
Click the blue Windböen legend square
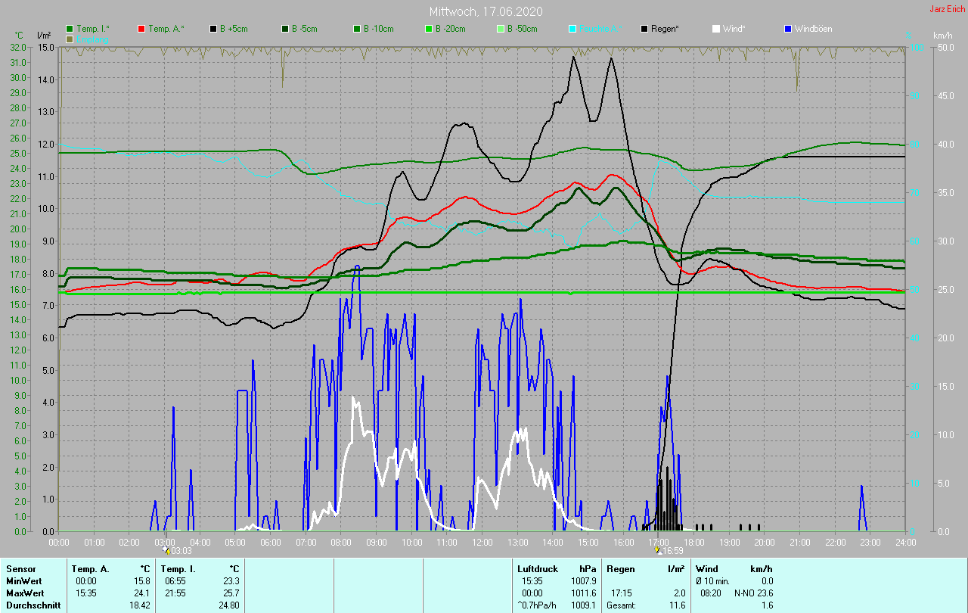tap(787, 29)
